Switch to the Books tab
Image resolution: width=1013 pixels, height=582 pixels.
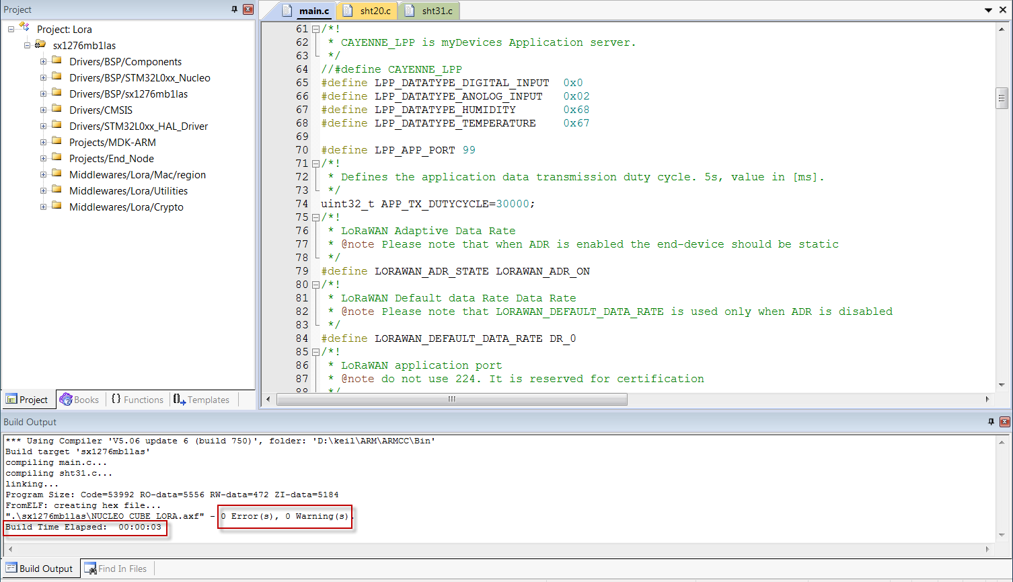pyautogui.click(x=79, y=400)
